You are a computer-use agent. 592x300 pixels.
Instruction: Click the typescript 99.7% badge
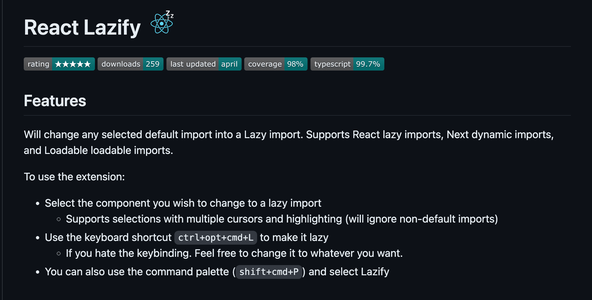(347, 64)
